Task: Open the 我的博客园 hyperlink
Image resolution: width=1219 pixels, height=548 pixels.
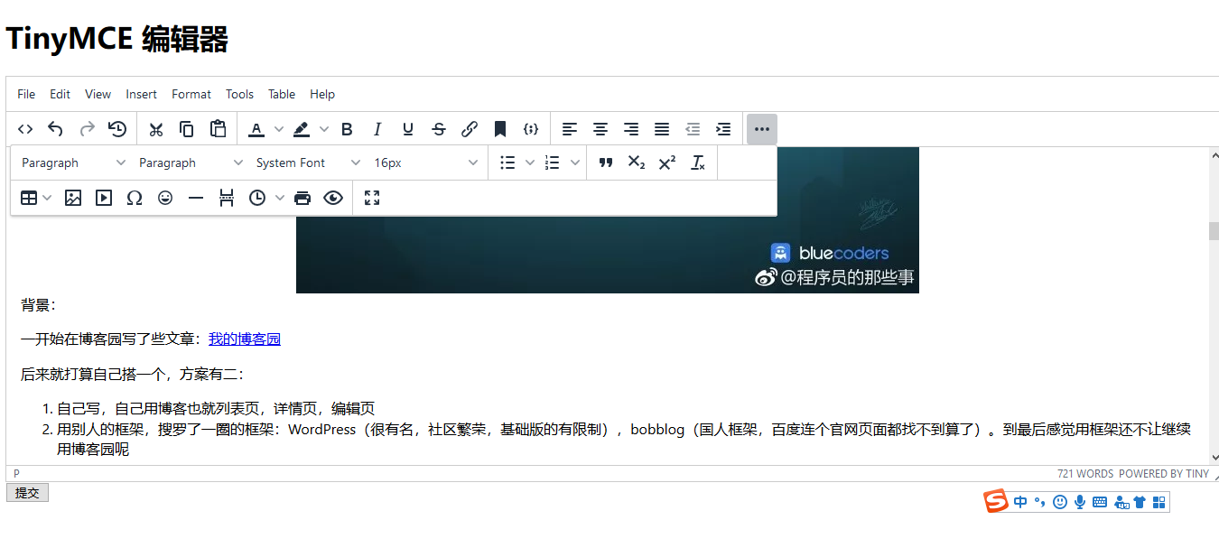Action: tap(245, 339)
